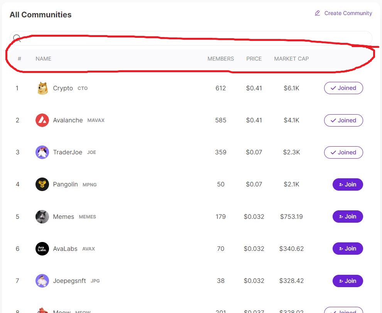Click the Crypto doge community icon
Image resolution: width=382 pixels, height=313 pixels.
(42, 88)
